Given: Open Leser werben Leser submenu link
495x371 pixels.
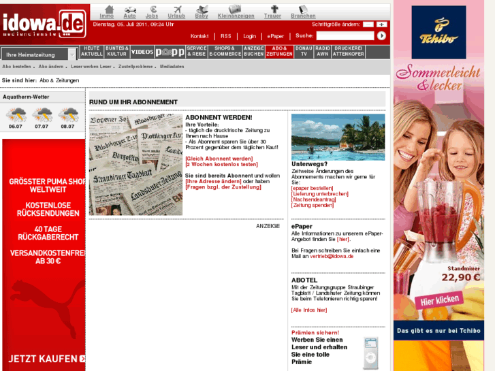Looking at the screenshot, I should [x=91, y=67].
